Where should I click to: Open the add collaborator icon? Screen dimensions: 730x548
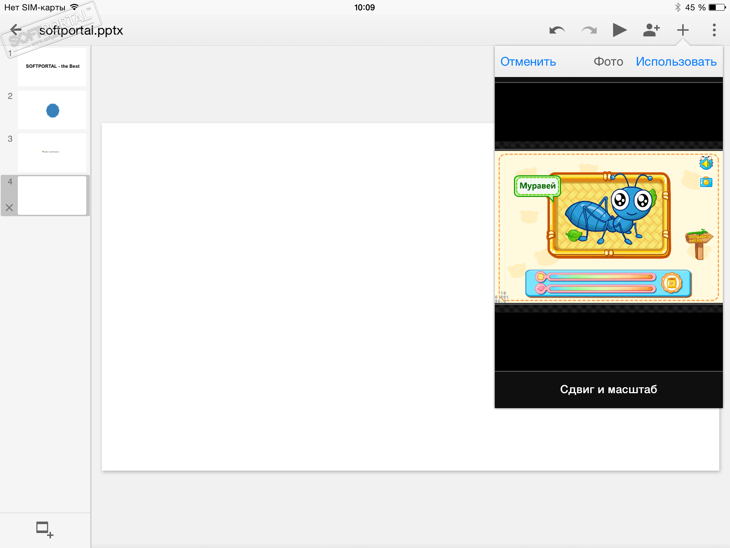[651, 30]
